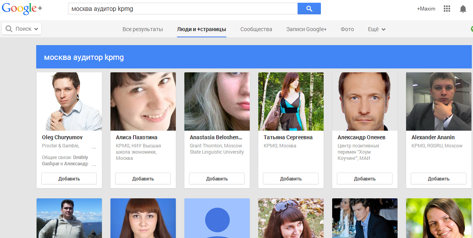
Task: Click the blue search magnifier button
Action: click(309, 9)
